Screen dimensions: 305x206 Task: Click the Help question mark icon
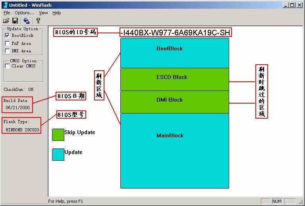[38, 21]
